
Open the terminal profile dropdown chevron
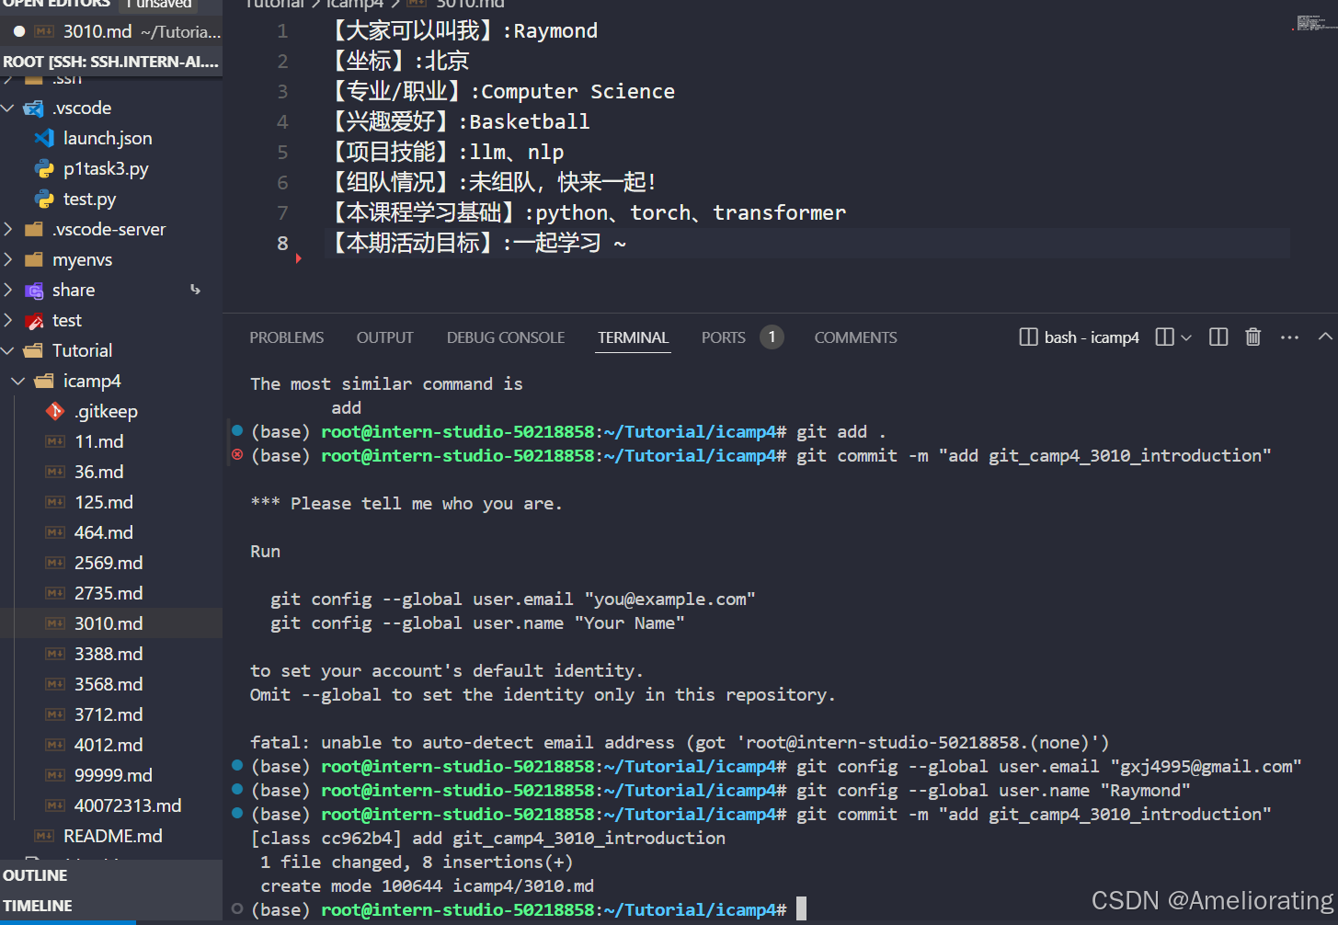pos(1186,337)
